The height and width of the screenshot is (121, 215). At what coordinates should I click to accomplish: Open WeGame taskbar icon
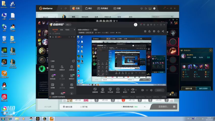pyautogui.click(x=38, y=119)
